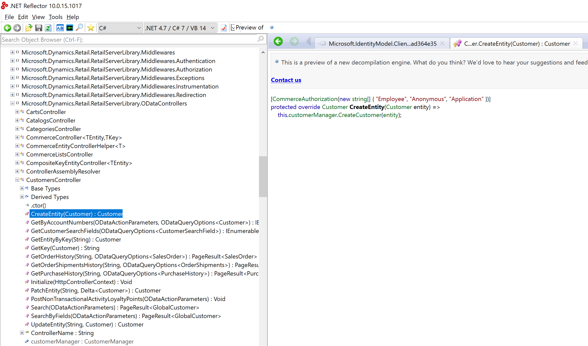Click the .ctor() constructor icon
Image resolution: width=588 pixels, height=346 pixels.
[x=27, y=205]
